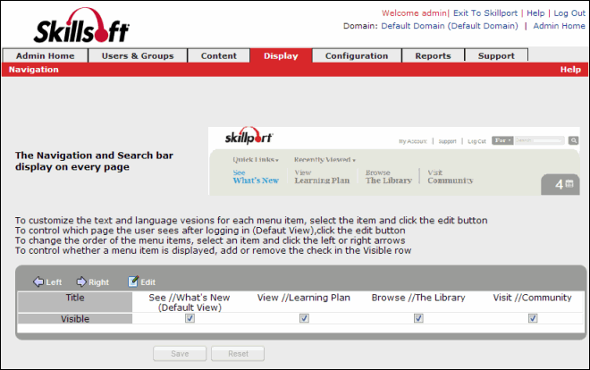Click the Log Out link

click(x=569, y=13)
